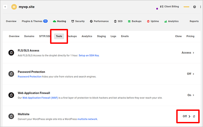Switch to the Staging sub-tab
Image resolution: width=203 pixels, height=127 pixels.
tap(101, 36)
